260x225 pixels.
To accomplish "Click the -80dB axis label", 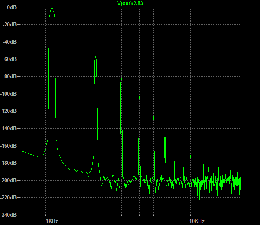I will click(10, 76).
